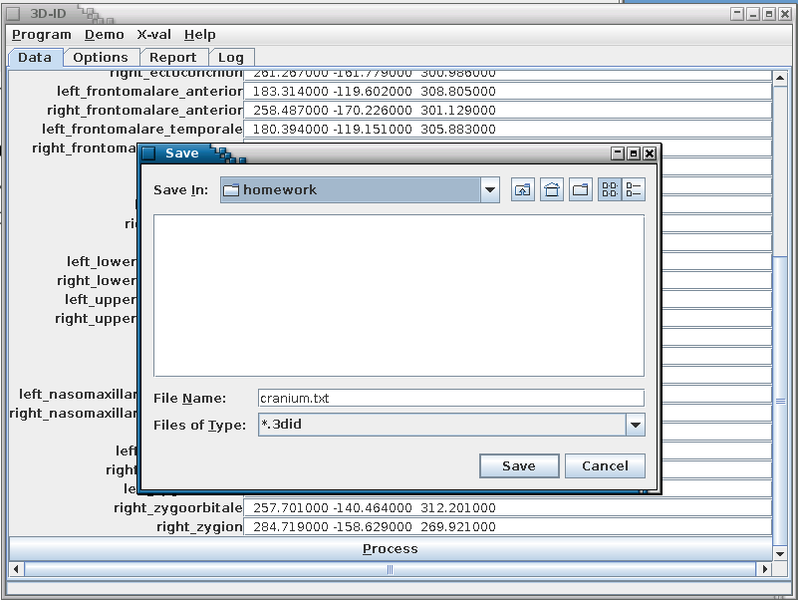Viewport: 798px width, 600px height.
Task: Click the File Name text field
Action: click(x=450, y=398)
